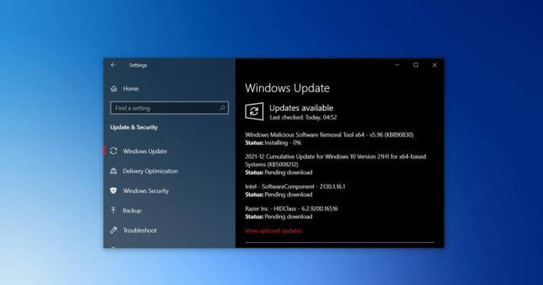Click the back arrow in Settings

pyautogui.click(x=113, y=65)
